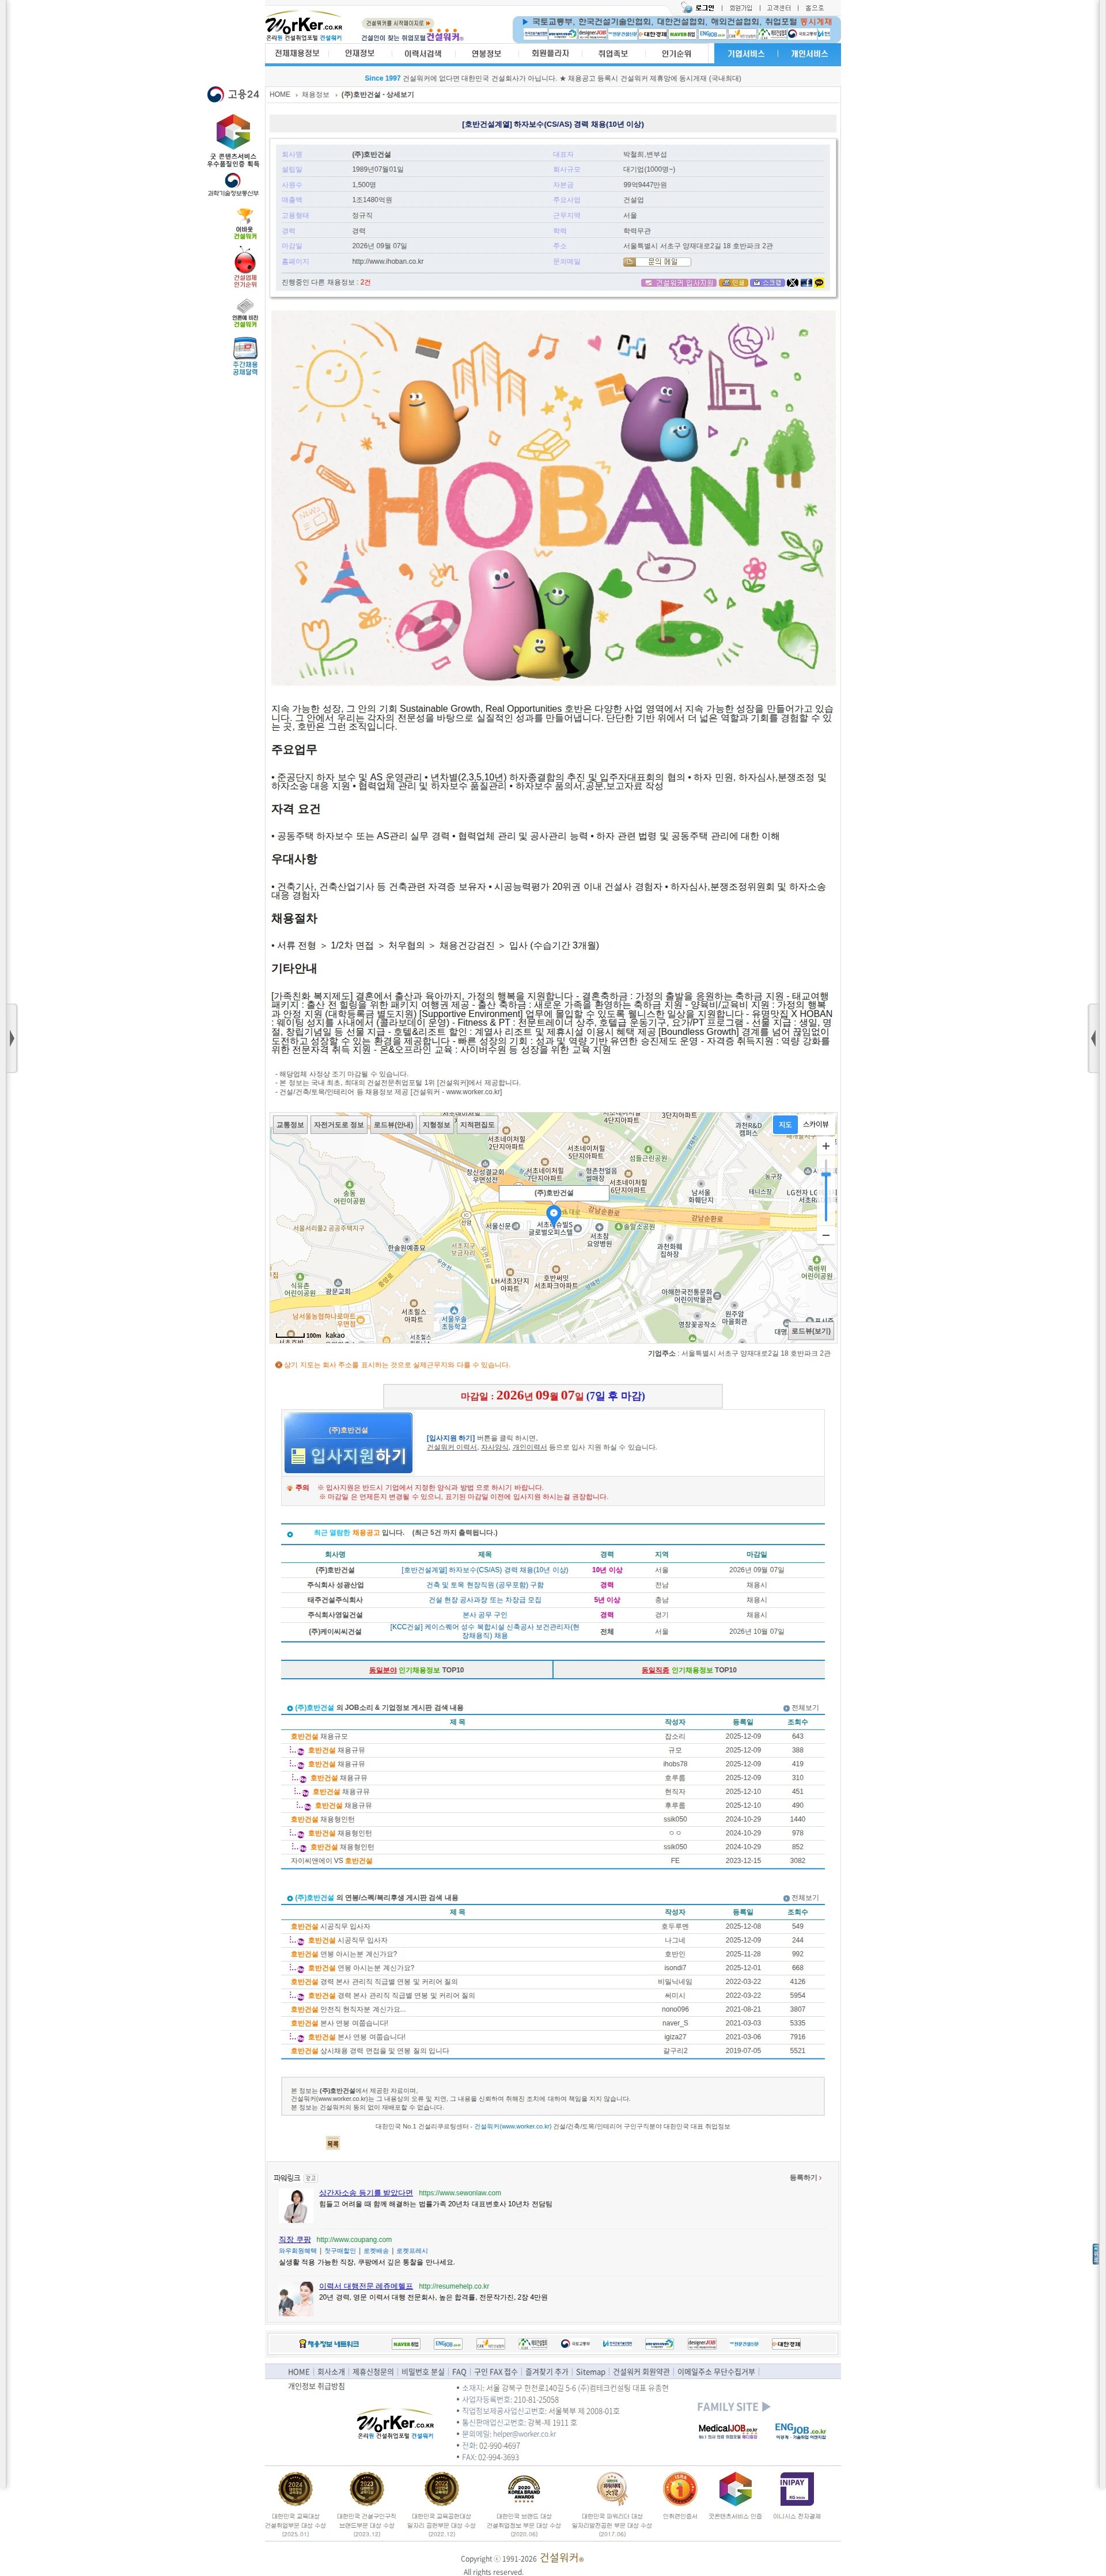The height and width of the screenshot is (2576, 1106).
Task: Open the left side panel arrow
Action: [11, 1038]
